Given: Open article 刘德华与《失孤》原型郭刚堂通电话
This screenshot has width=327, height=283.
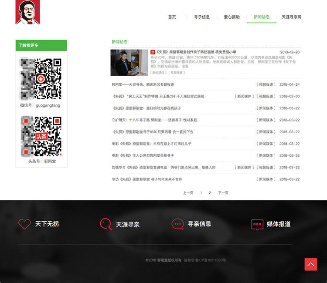Looking at the screenshot, I should pos(163,167).
